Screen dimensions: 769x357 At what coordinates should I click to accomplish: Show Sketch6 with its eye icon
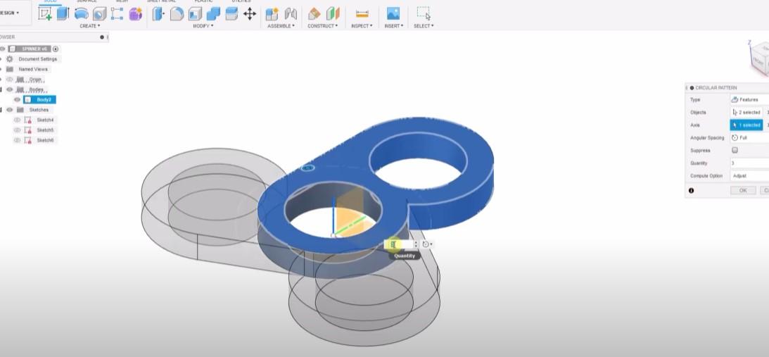(x=17, y=140)
